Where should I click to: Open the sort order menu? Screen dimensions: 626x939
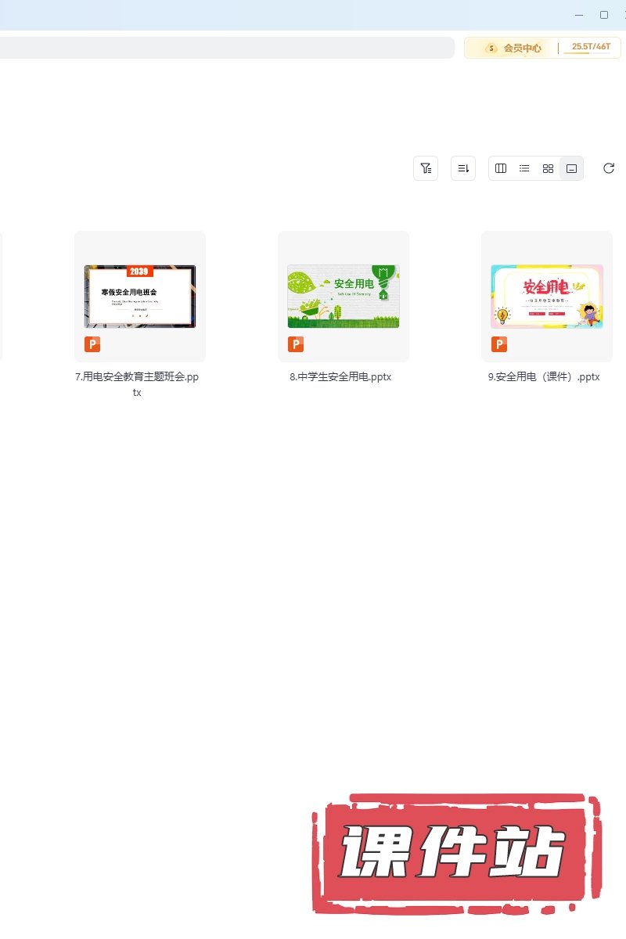coord(463,168)
